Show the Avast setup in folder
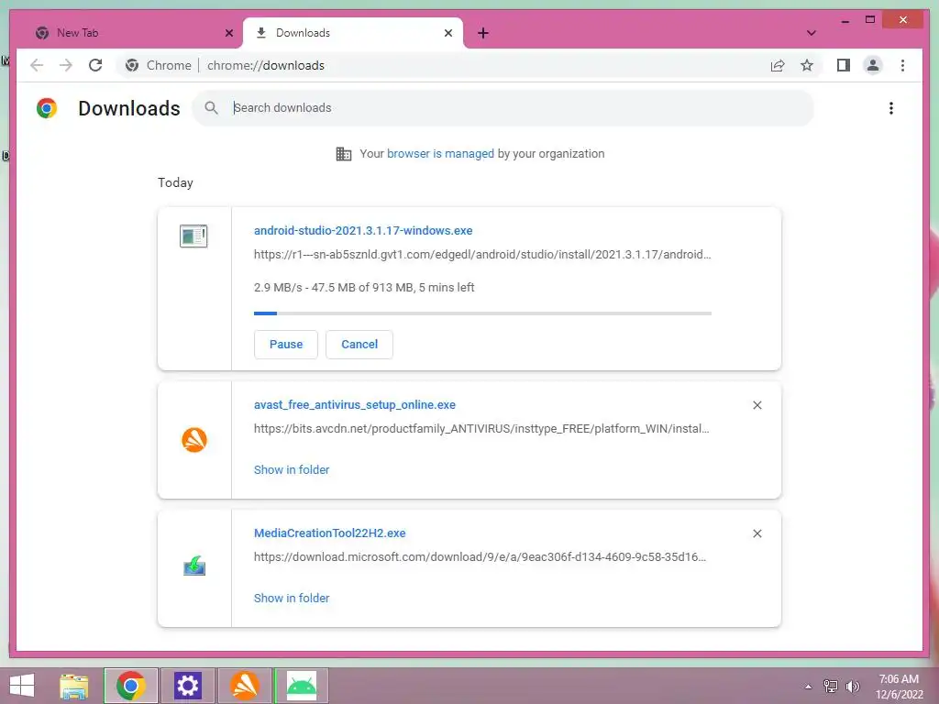 click(x=292, y=470)
